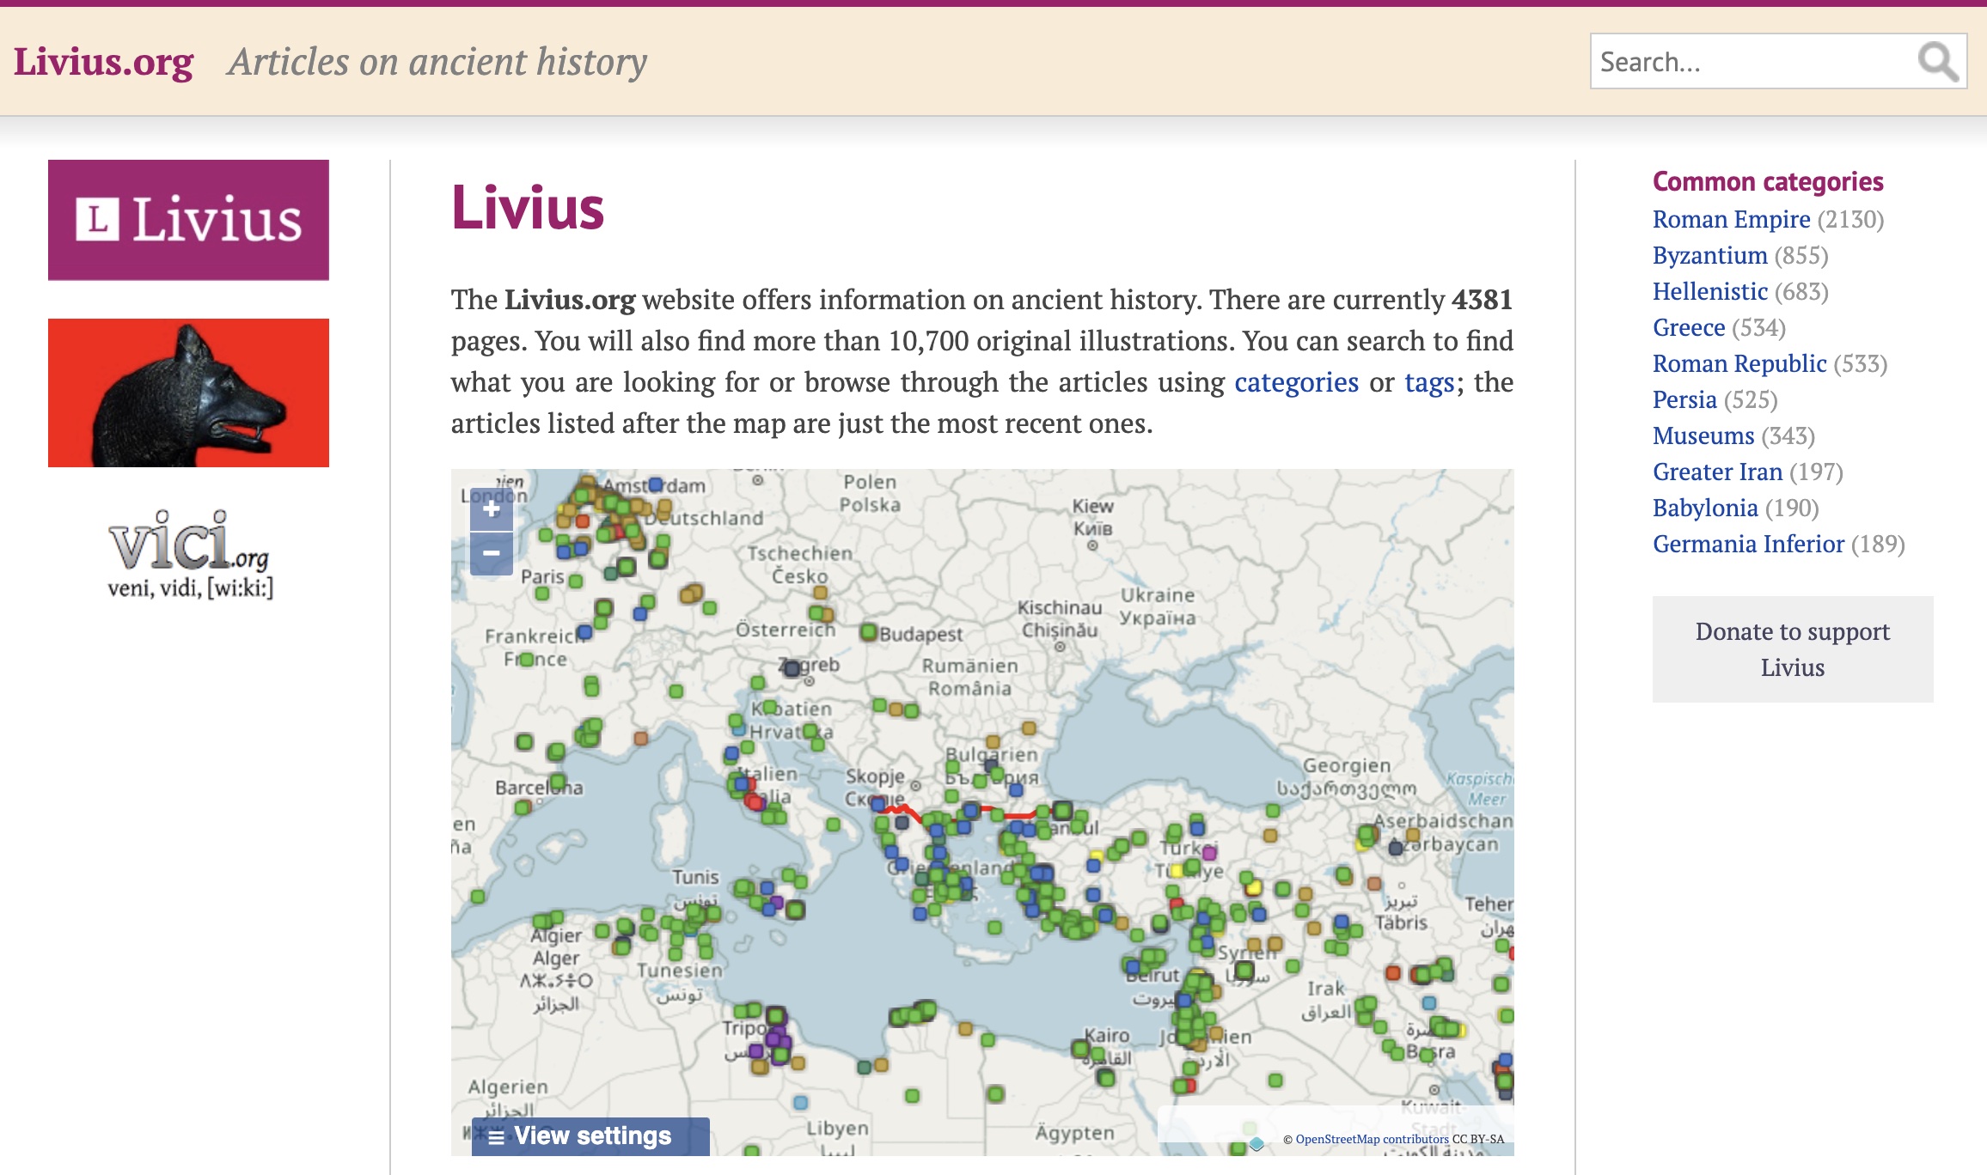Open Persia category
The image size is (1987, 1175).
[1684, 399]
